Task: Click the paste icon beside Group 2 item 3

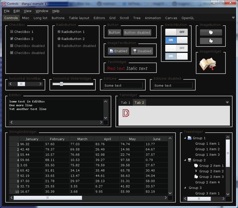Action: point(196,177)
